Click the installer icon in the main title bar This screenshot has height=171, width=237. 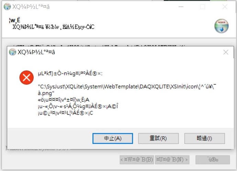pos(7,7)
